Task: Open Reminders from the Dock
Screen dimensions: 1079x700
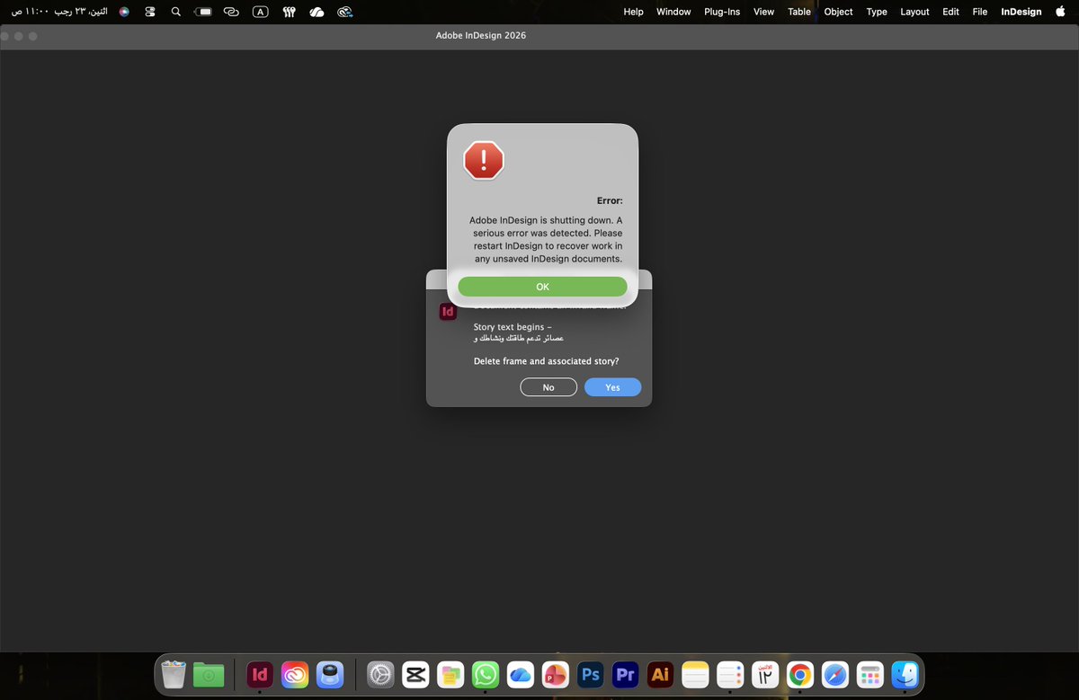Action: click(x=730, y=674)
